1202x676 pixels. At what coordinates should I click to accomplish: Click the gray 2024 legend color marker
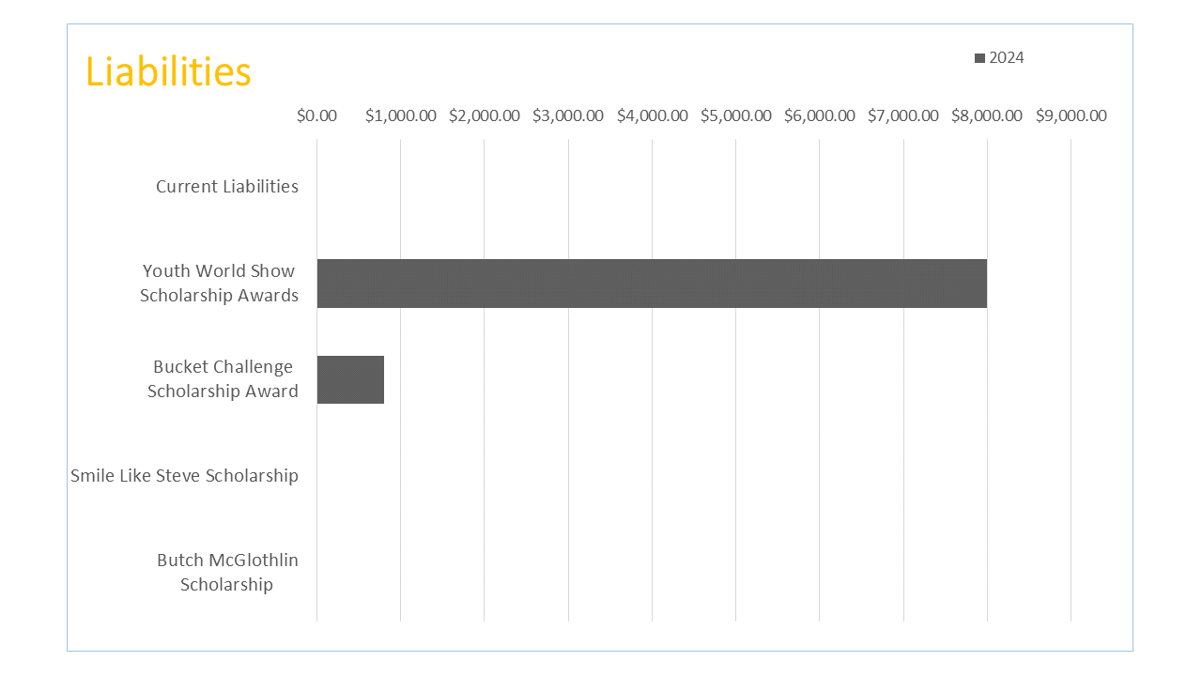point(980,58)
